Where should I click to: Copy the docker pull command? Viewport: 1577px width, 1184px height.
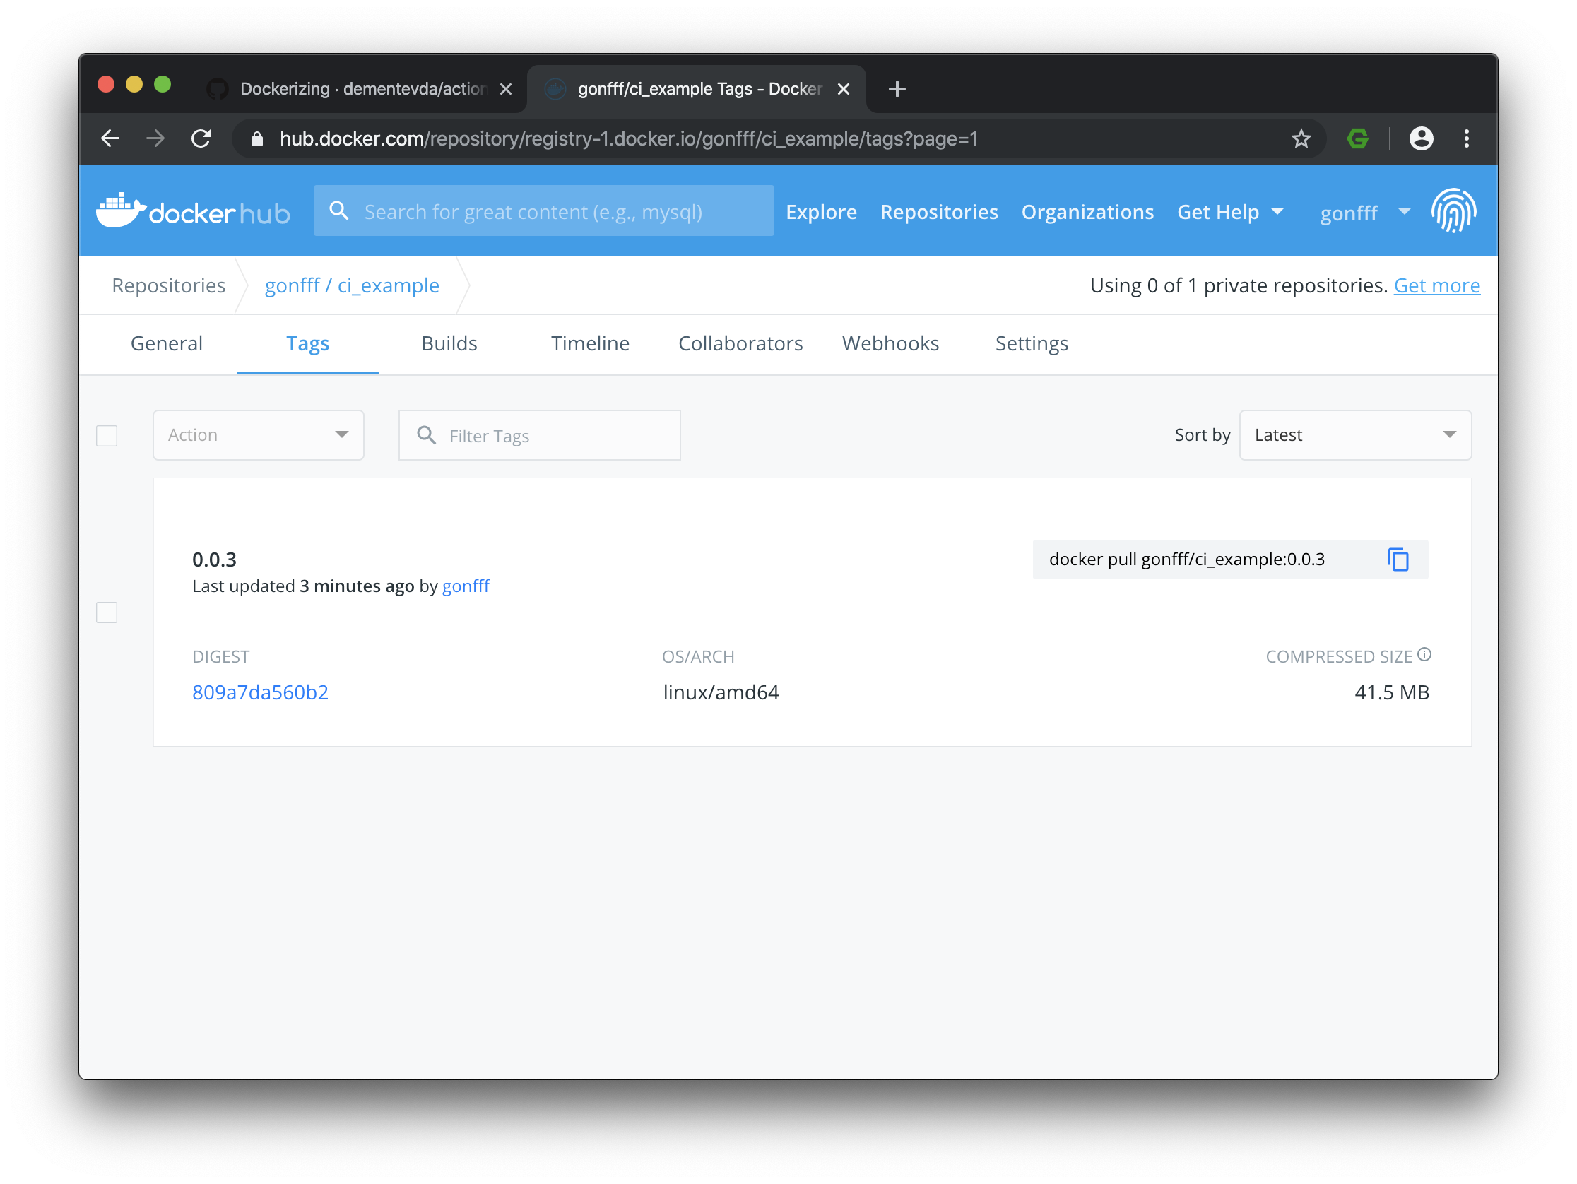[x=1398, y=560]
